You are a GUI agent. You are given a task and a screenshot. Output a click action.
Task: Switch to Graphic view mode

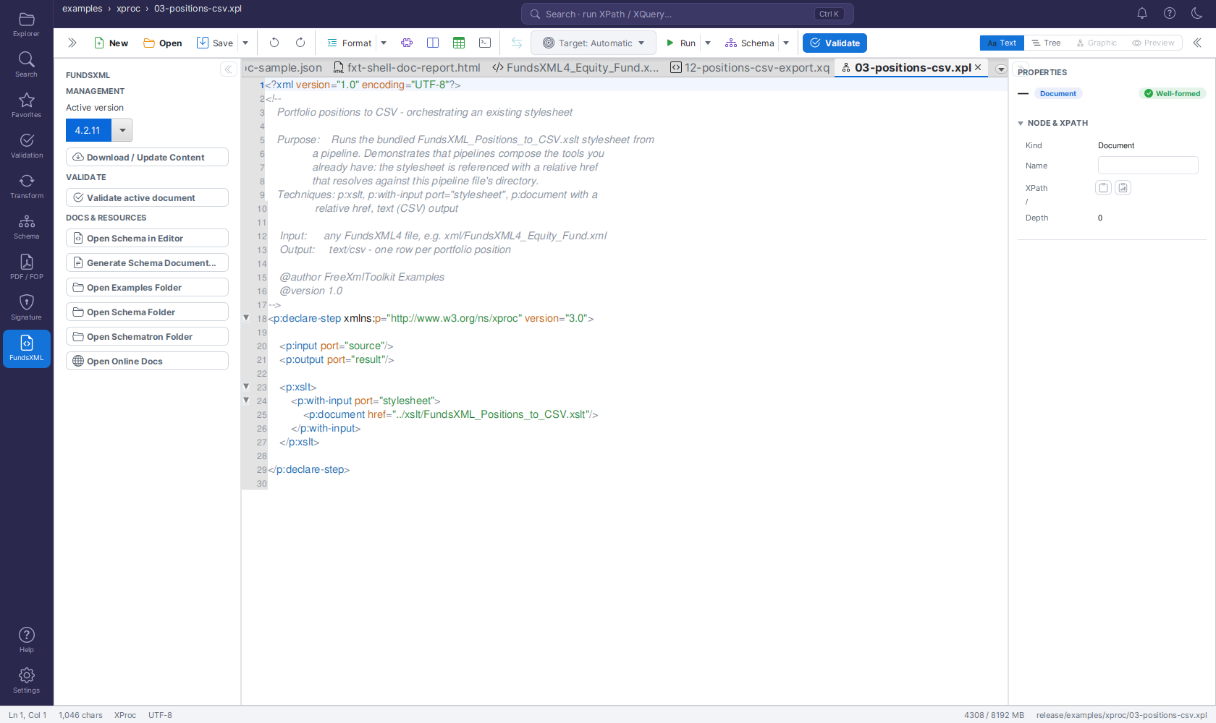1097,43
